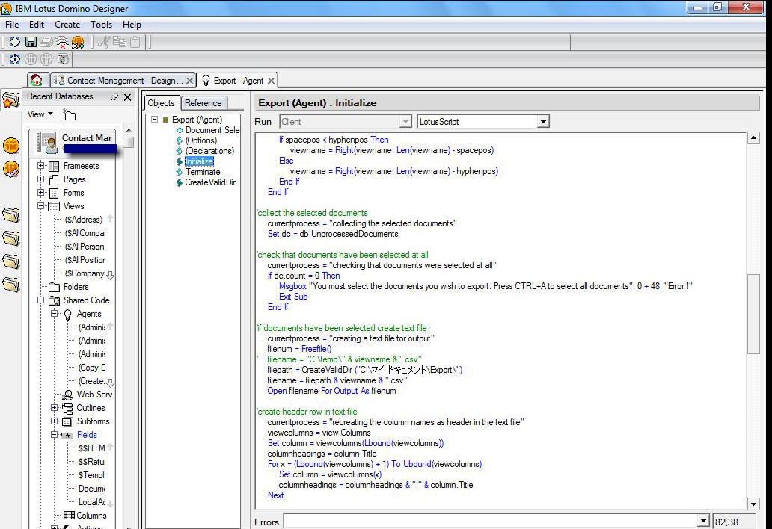The width and height of the screenshot is (772, 529).
Task: Click the Agents light bulb icon
Action: [x=67, y=314]
